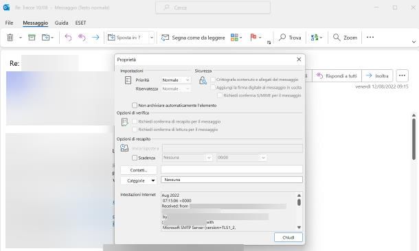Screen dimensions: 419x251
Task: Click 'Rispondi a tutti' in message header
Action: coord(337,76)
